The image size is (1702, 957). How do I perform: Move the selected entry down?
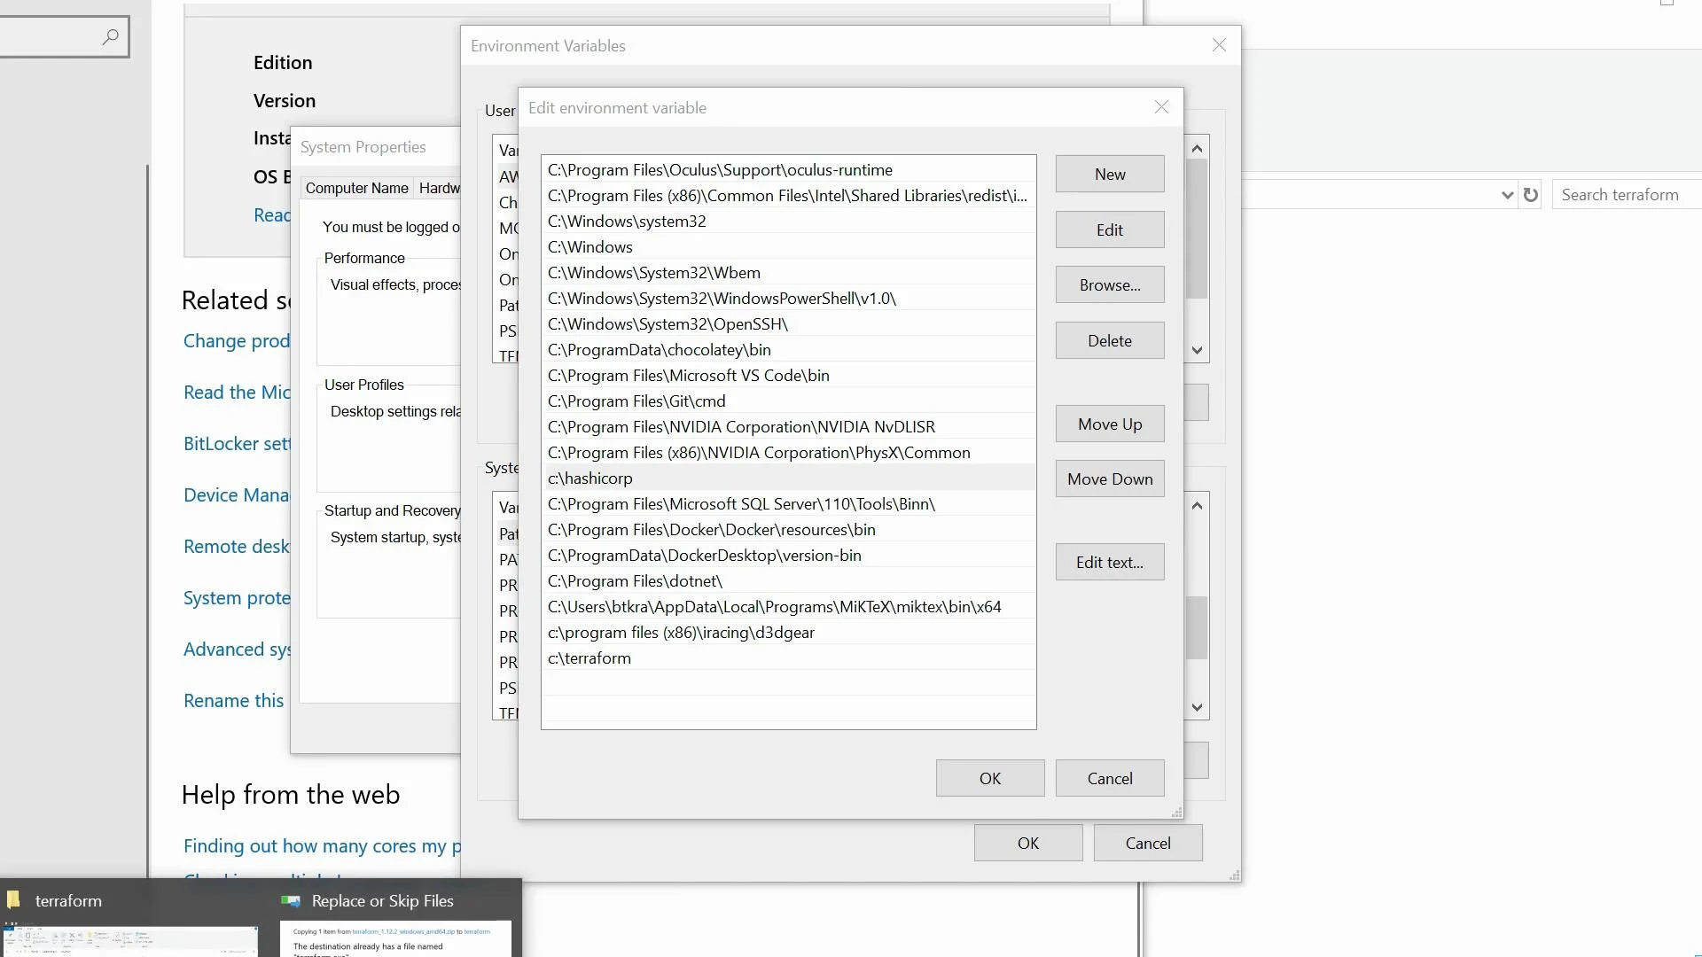point(1110,479)
